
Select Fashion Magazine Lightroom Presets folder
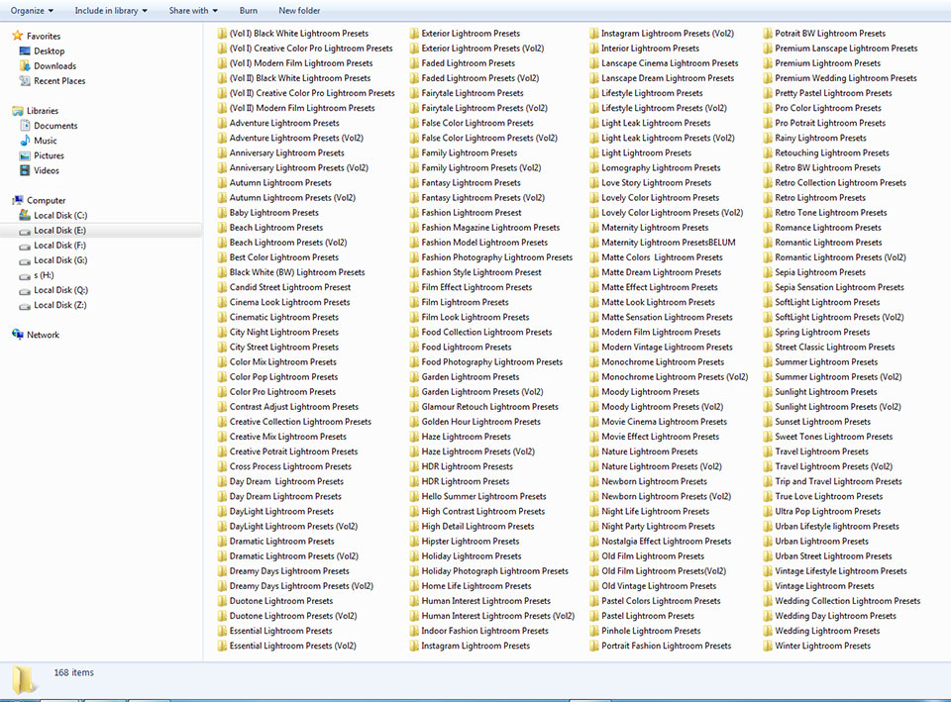484,228
